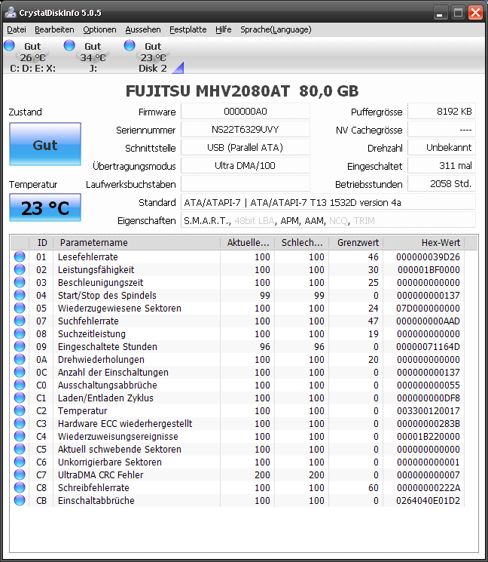The width and height of the screenshot is (488, 562).
Task: Select the Unkorrigierbare Sektoren row text
Action: pyautogui.click(x=109, y=462)
